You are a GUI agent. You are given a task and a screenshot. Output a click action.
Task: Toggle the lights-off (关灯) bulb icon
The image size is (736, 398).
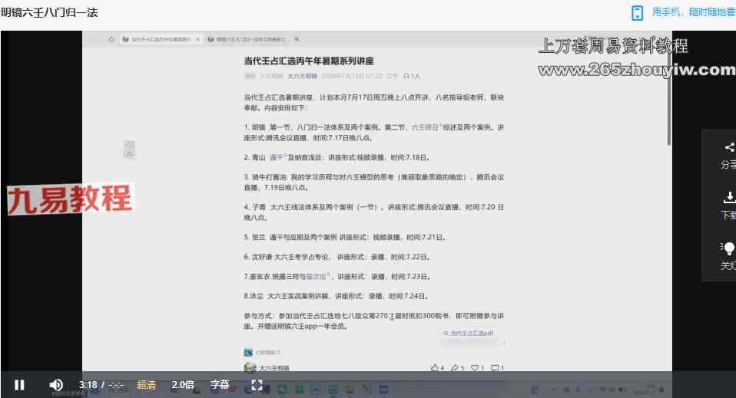(x=728, y=248)
